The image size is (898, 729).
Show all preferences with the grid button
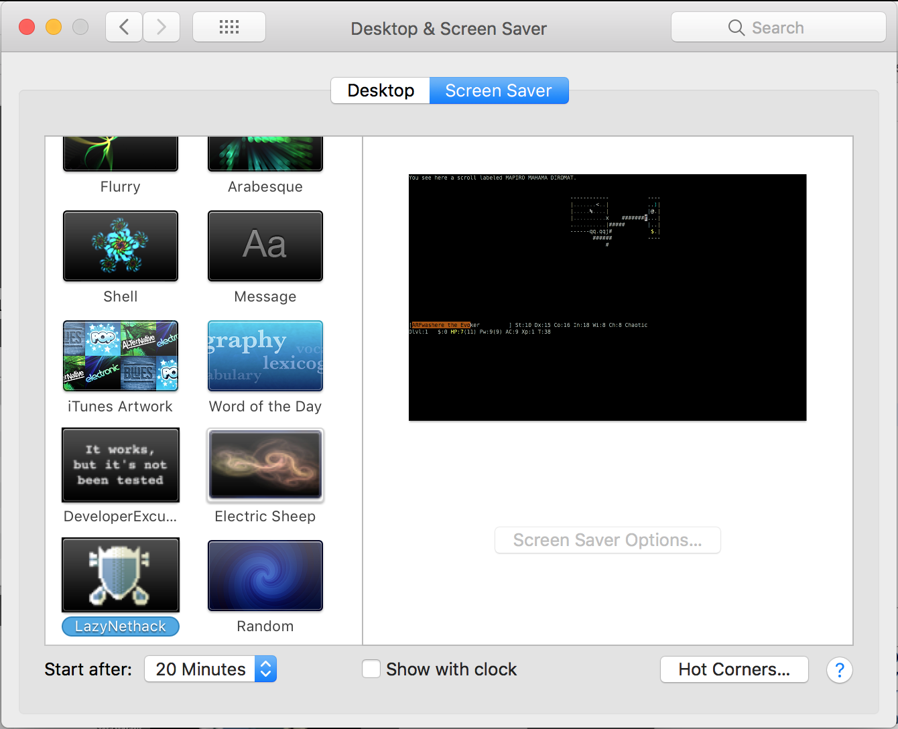[229, 27]
